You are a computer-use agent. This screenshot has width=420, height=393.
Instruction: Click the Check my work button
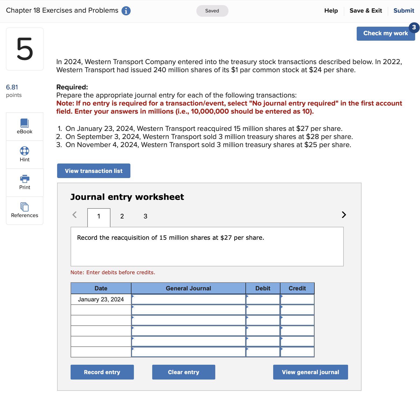(386, 33)
